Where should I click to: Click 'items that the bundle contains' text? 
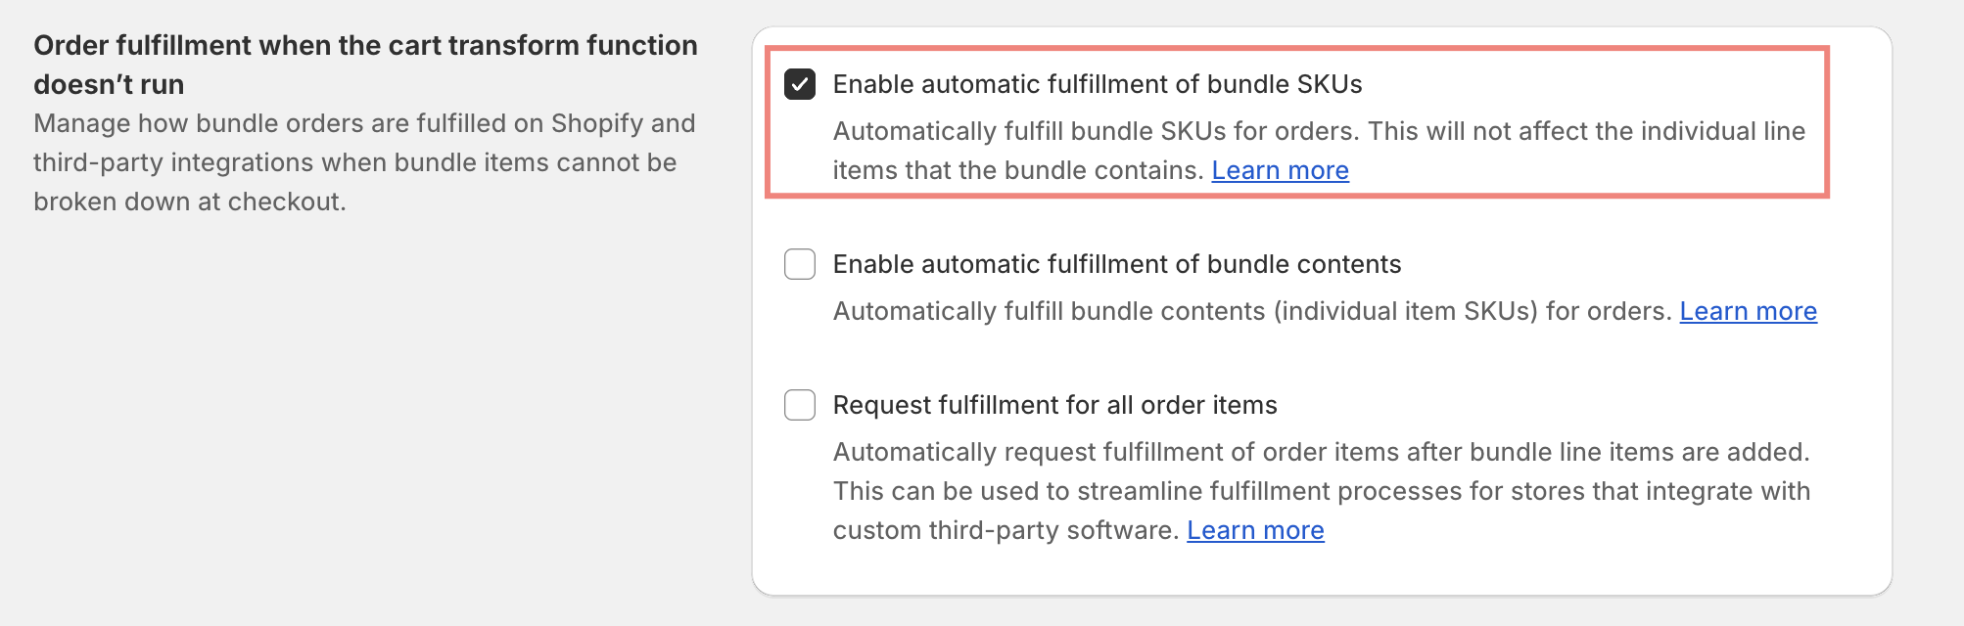[x=1018, y=170]
